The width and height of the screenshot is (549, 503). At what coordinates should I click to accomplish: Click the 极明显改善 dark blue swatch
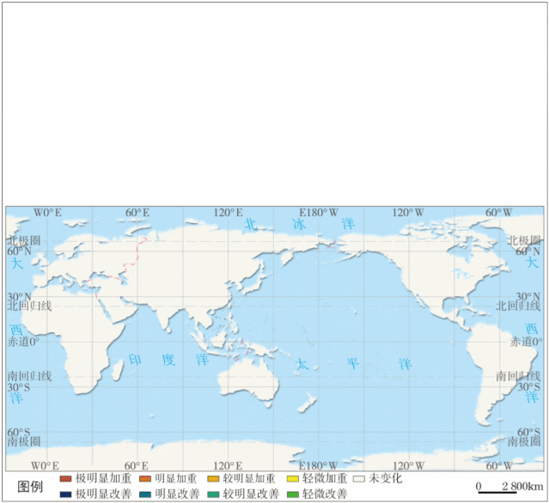65,494
